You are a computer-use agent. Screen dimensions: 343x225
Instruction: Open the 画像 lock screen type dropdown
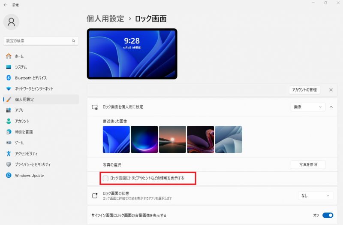[x=308, y=107]
